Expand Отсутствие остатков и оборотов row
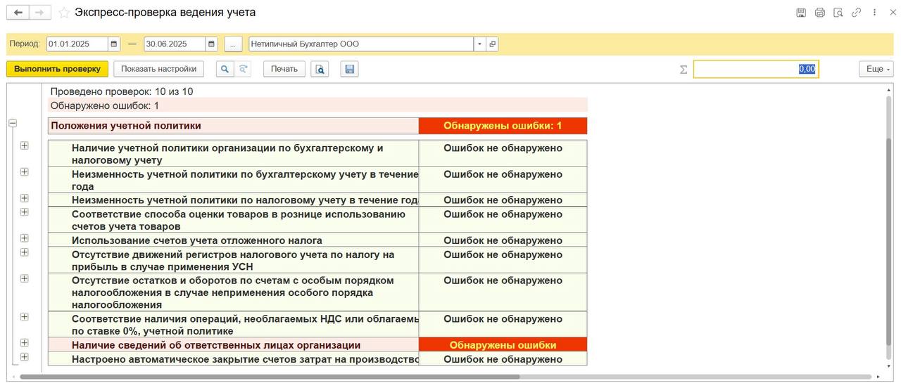Screen dimensions: 901x388 pos(25,278)
